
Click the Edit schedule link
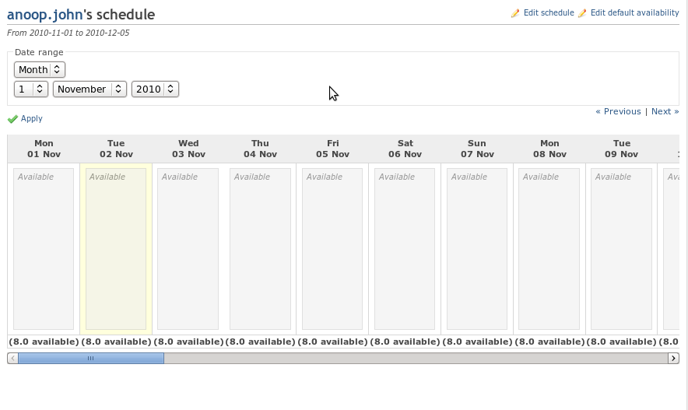pyautogui.click(x=549, y=12)
